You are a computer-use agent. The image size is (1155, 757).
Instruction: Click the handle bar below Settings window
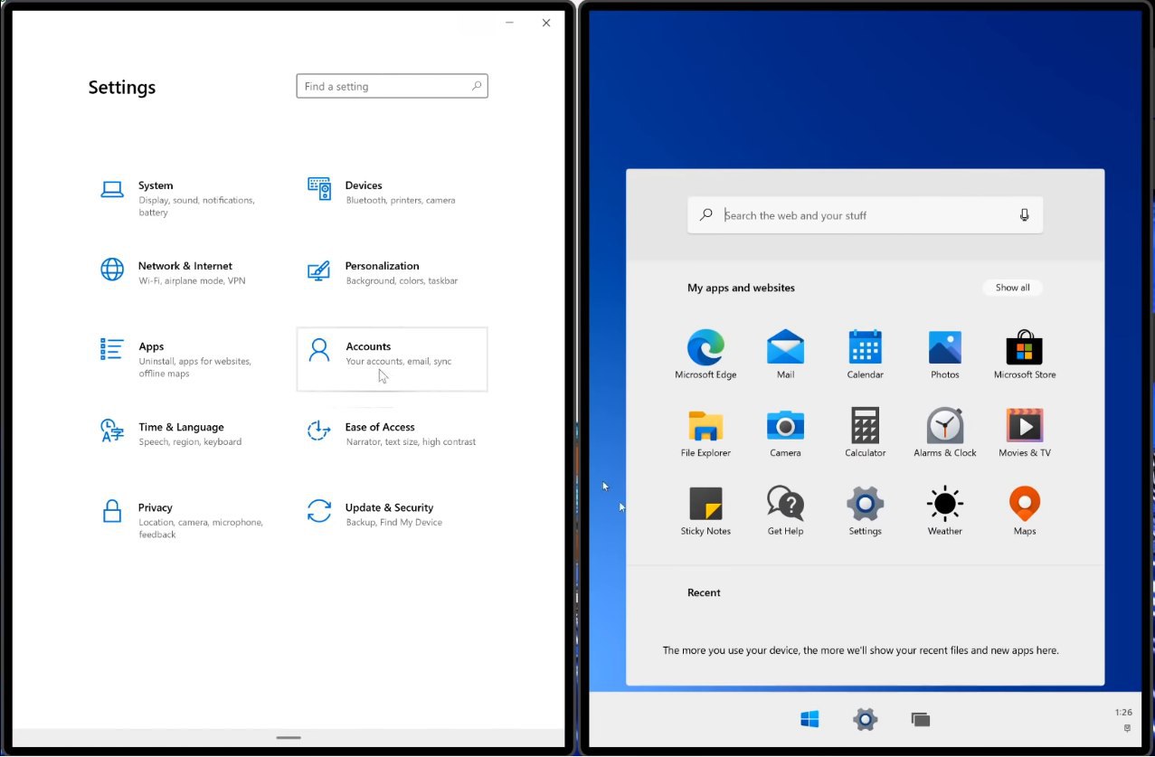289,738
